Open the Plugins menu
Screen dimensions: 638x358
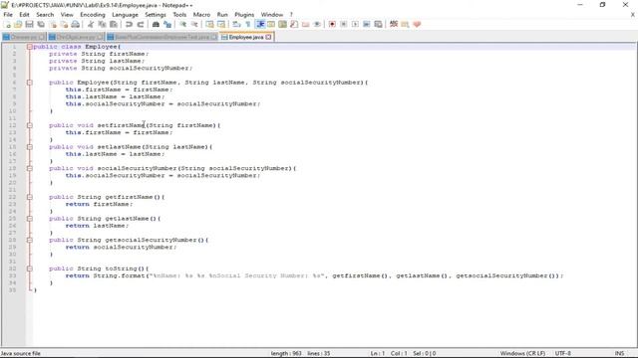point(244,15)
